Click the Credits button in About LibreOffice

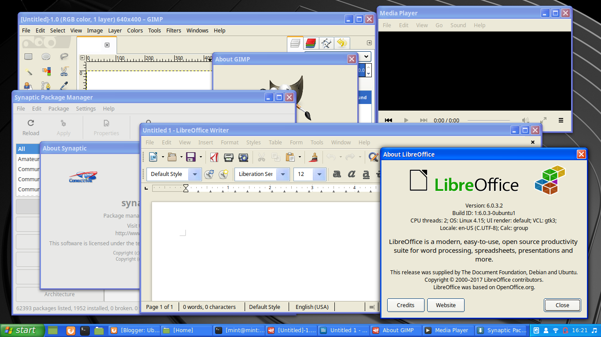tap(405, 305)
